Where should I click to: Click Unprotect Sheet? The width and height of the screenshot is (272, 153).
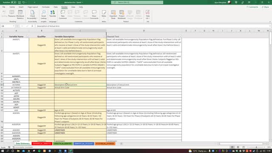[113, 14]
